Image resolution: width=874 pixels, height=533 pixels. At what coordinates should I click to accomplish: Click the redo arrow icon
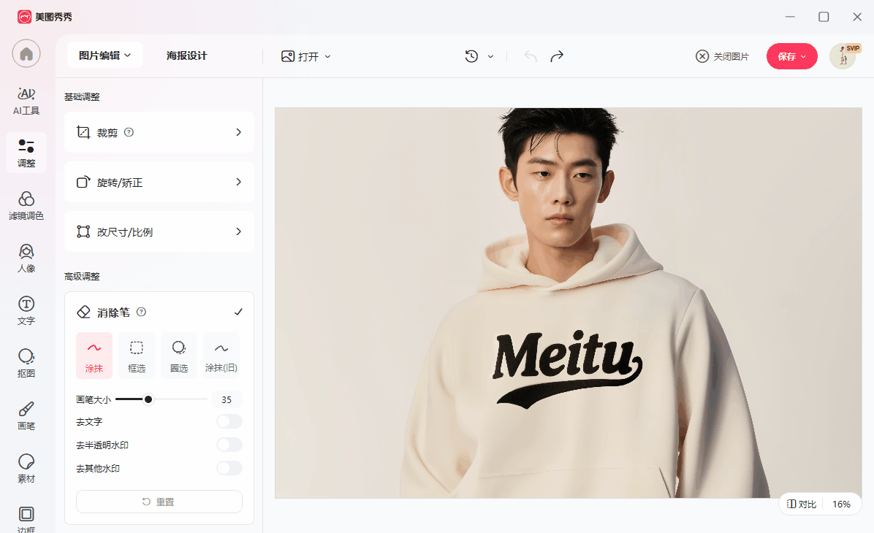(557, 56)
